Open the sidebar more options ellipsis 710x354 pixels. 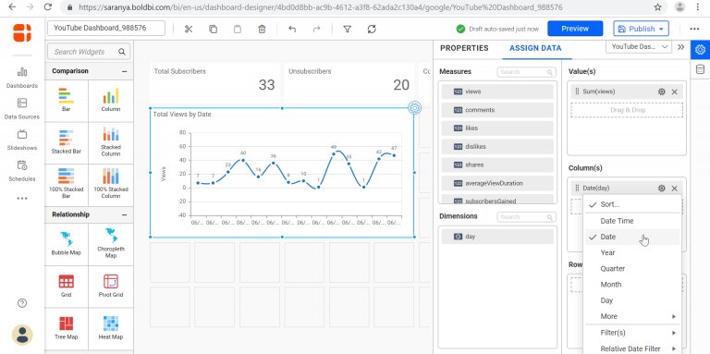[x=22, y=199]
